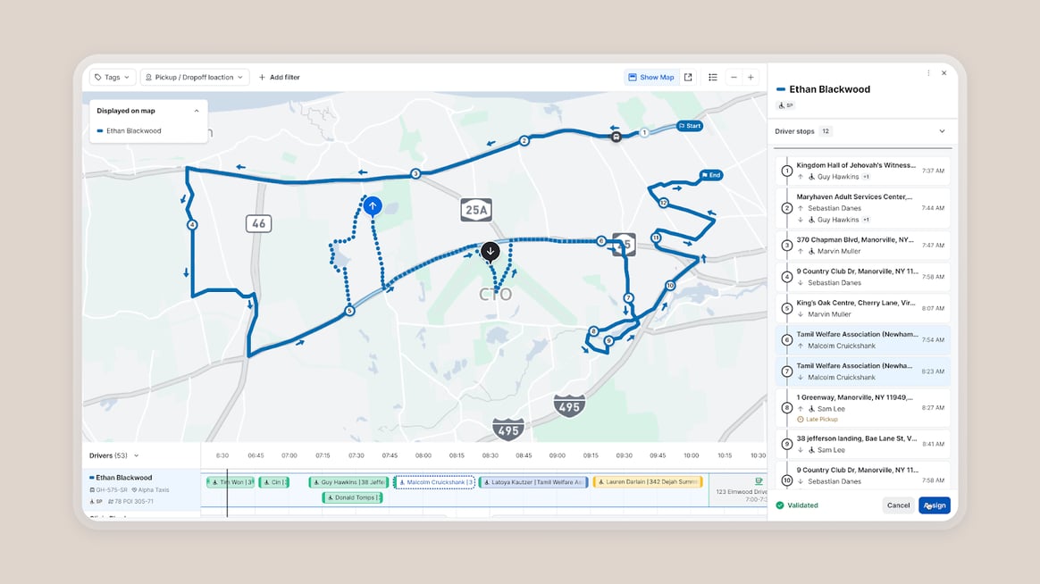Select the Lauren Darlain yellow trip block

(648, 482)
